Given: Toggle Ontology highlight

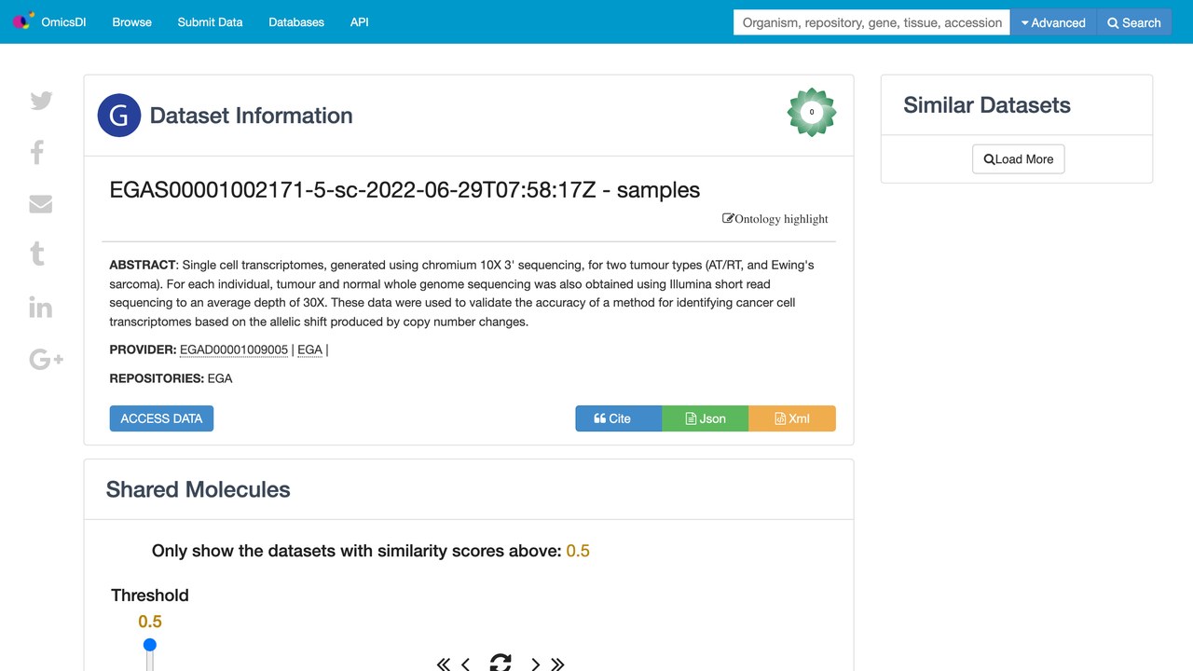Looking at the screenshot, I should coord(775,219).
